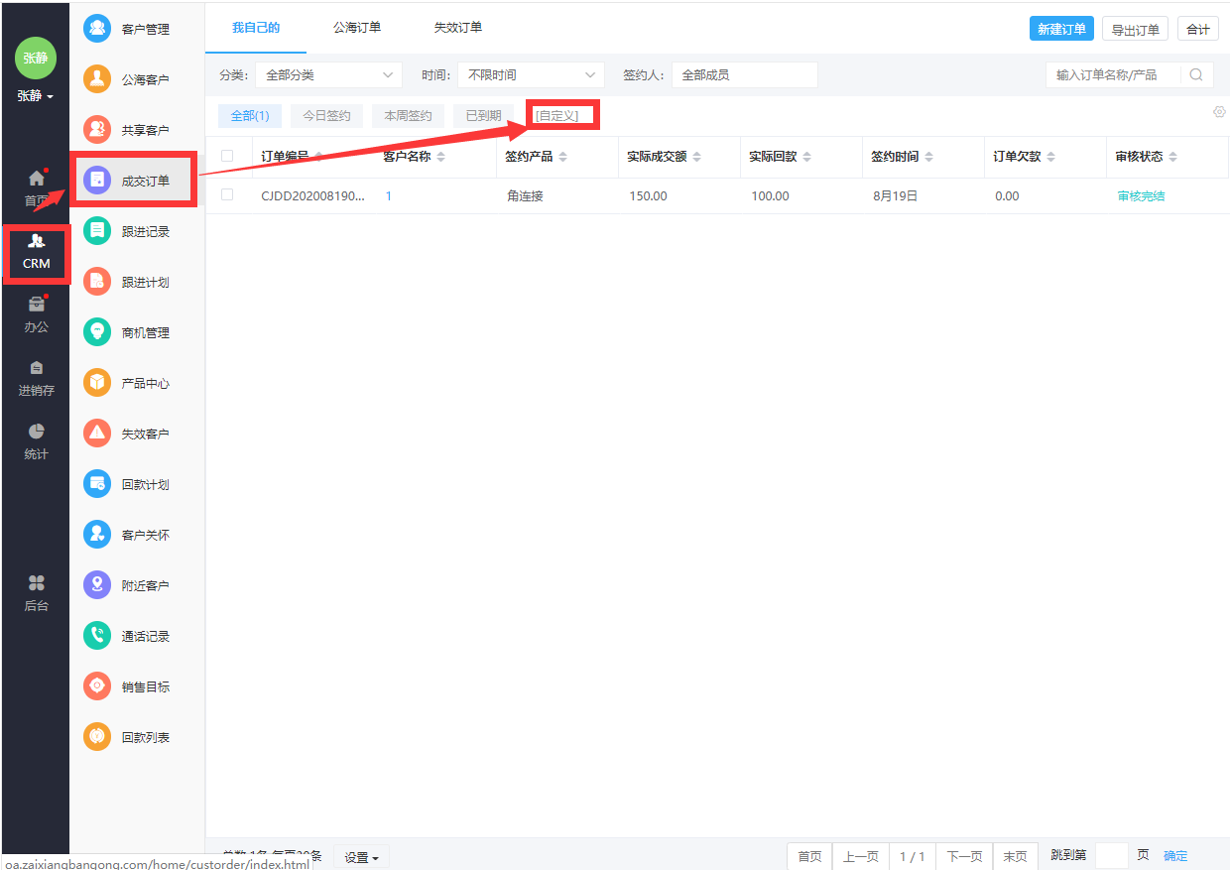Switch to 公海订单 tab
This screenshot has height=870, width=1230.
[357, 28]
